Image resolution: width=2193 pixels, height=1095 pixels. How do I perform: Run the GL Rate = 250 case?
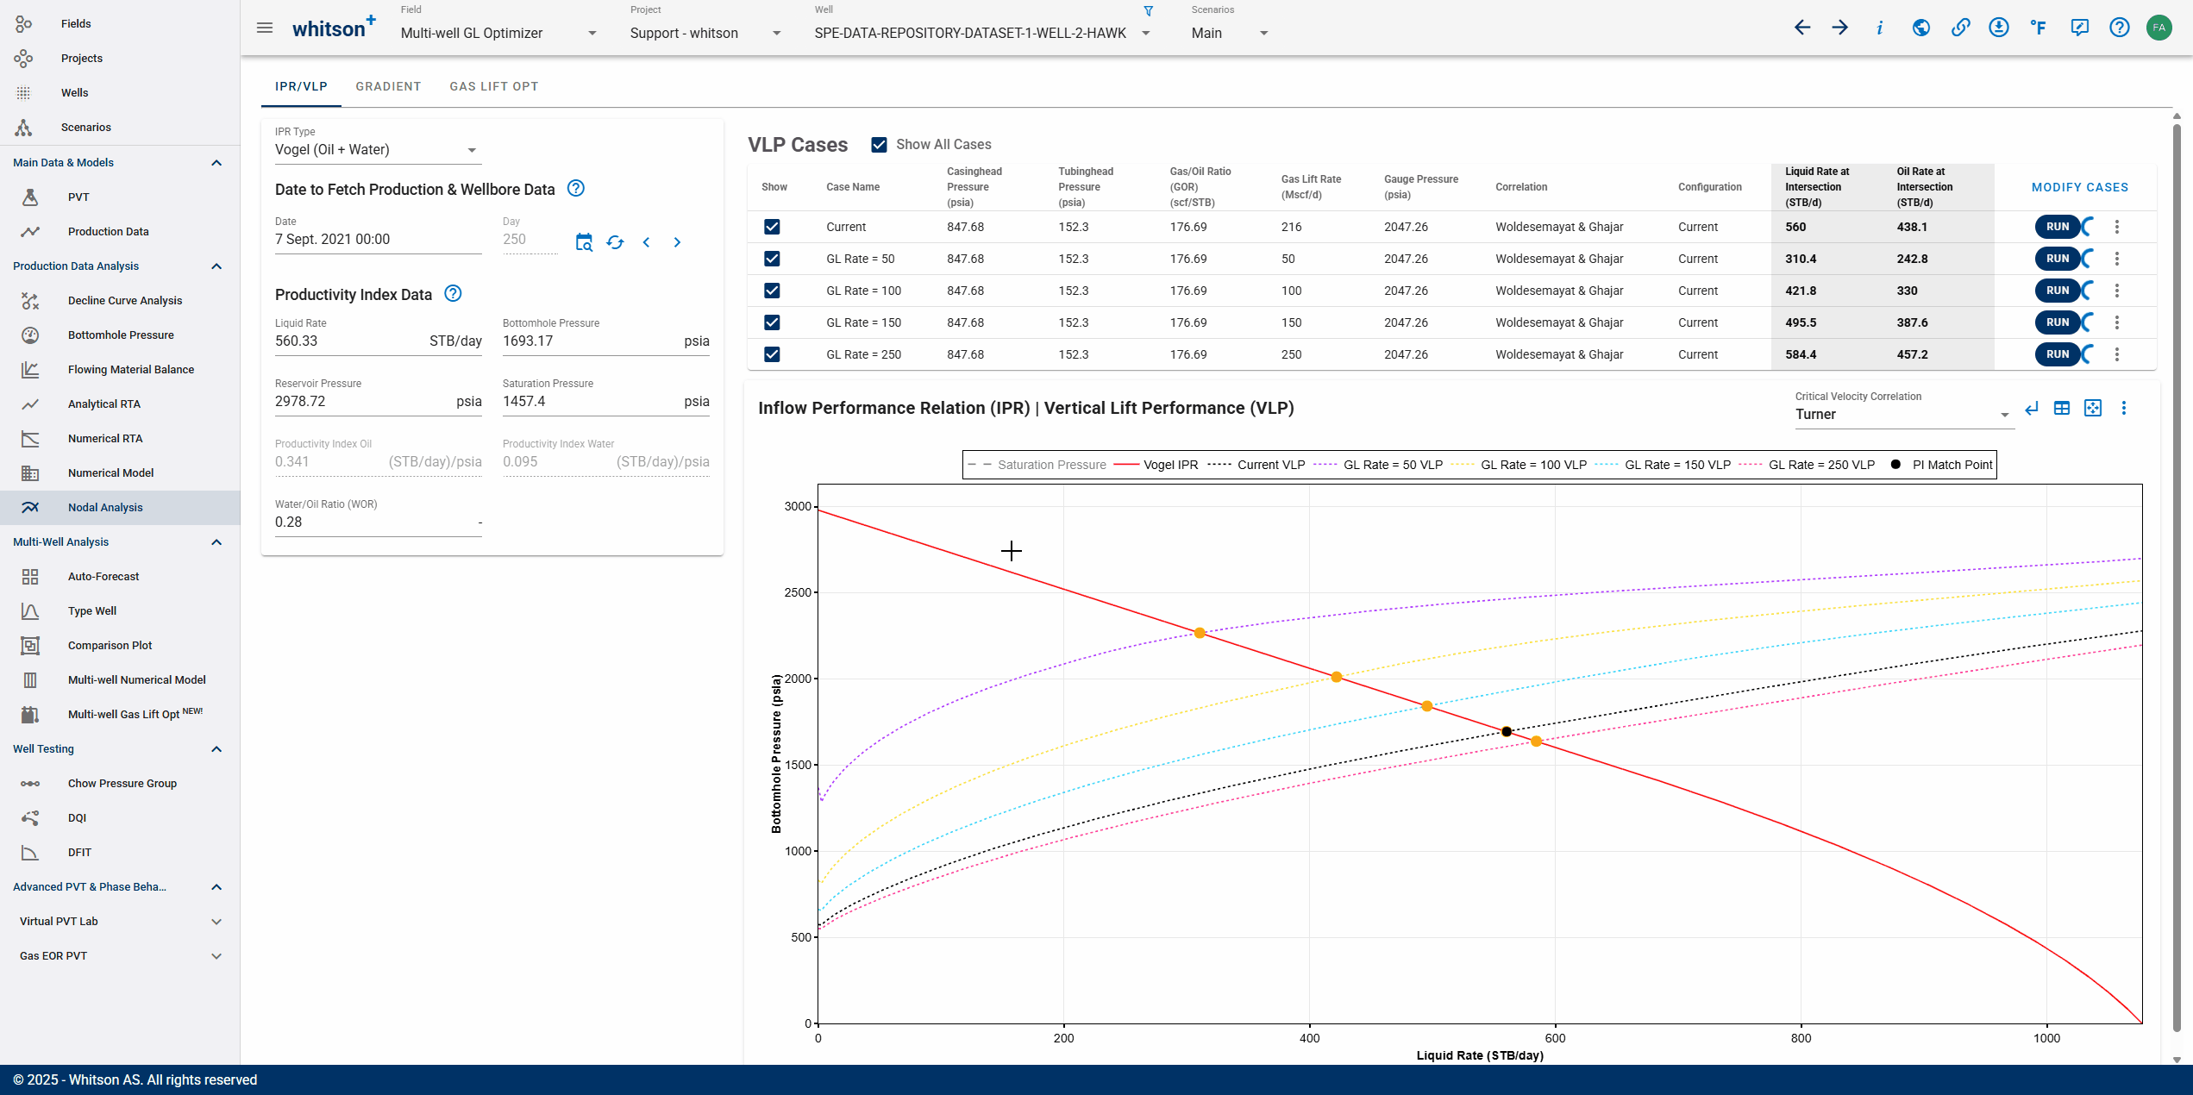click(x=2058, y=354)
